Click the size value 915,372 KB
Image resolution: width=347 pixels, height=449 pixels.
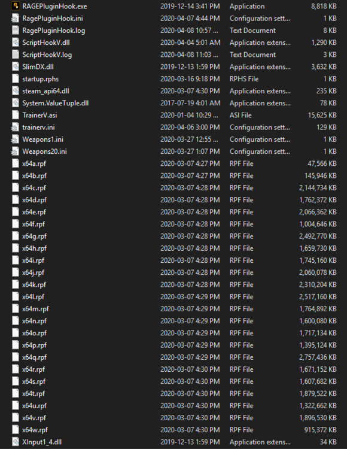321,429
